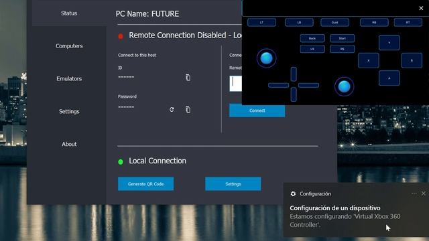Open Local Connection Settings button
This screenshot has width=429, height=241.
[233, 184]
